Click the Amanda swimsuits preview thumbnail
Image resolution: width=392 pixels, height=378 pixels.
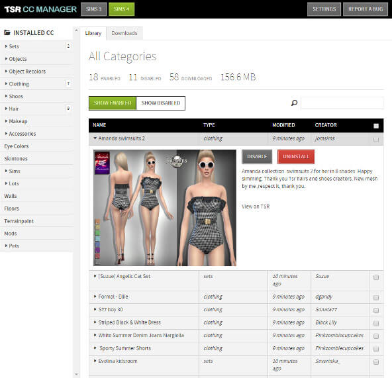tap(165, 208)
